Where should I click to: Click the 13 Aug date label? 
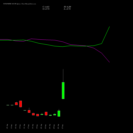[20, 127]
